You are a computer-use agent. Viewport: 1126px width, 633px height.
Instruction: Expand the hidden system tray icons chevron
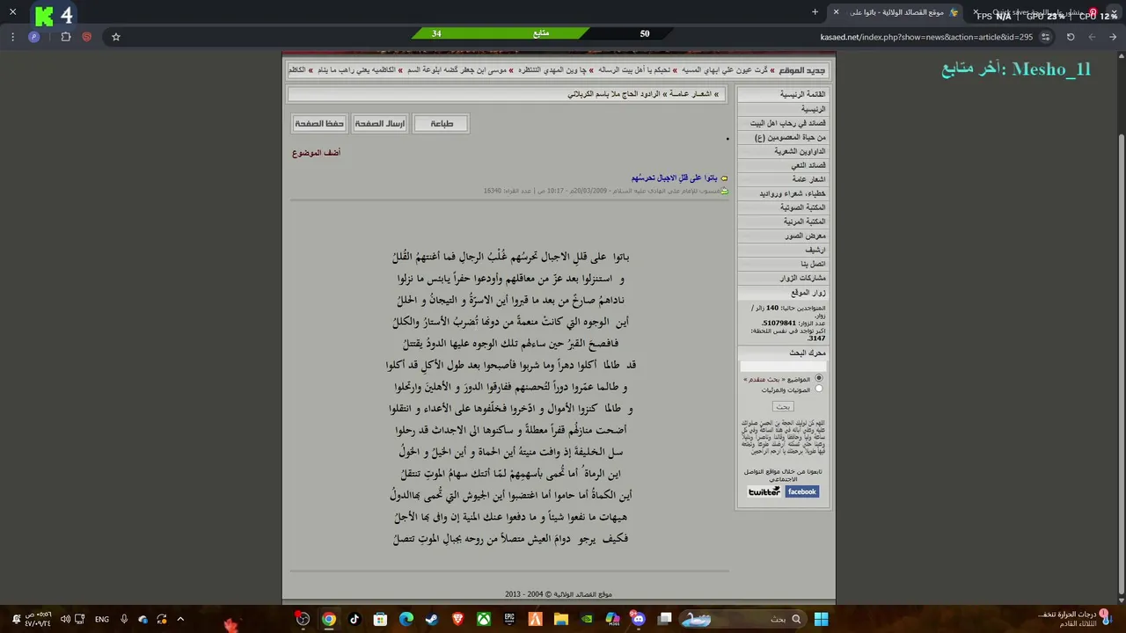click(180, 619)
